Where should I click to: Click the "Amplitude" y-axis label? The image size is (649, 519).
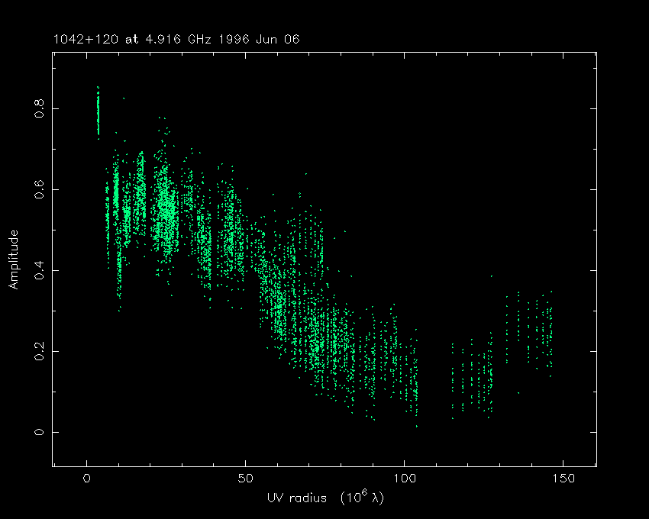tap(13, 261)
